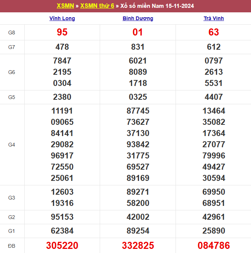251x253 pixels.
Task: Open the Bình Dương province link
Action: coord(138,18)
